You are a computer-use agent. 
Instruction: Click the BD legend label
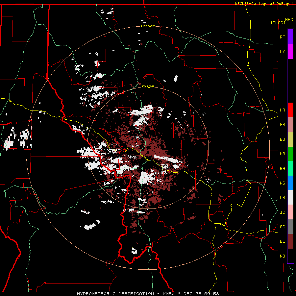(x=282, y=139)
